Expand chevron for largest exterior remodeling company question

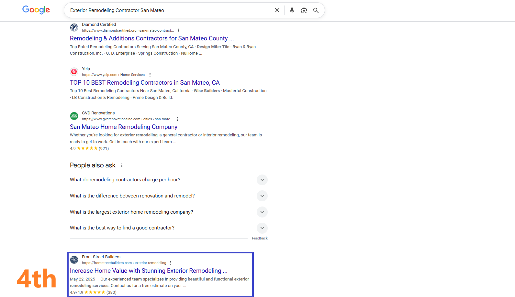[x=262, y=212]
